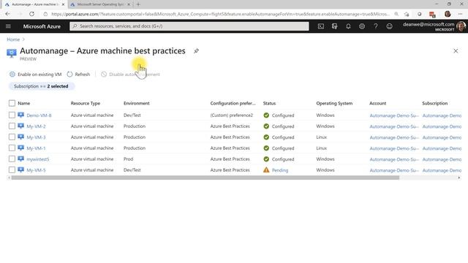This screenshot has width=468, height=263.
Task: Check the box for Demo-VM-8
Action: (12, 115)
